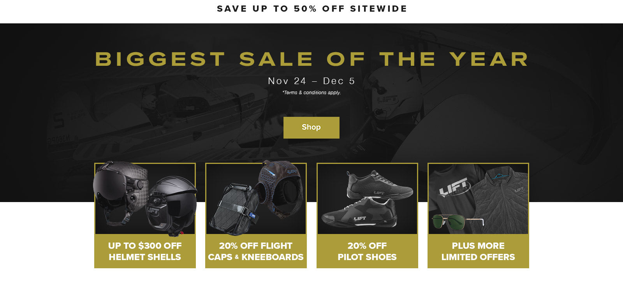Open Up To $300 Off Helmet Shells offer
Viewport: 623px width, 292px height.
145,251
